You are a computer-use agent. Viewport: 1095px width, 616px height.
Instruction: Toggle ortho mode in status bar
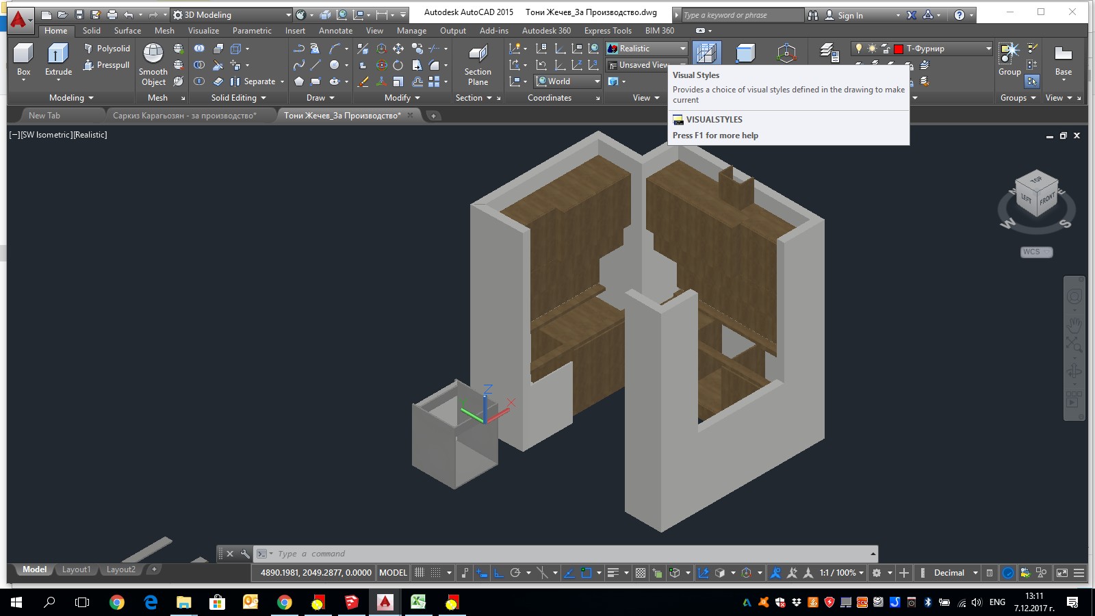point(499,573)
